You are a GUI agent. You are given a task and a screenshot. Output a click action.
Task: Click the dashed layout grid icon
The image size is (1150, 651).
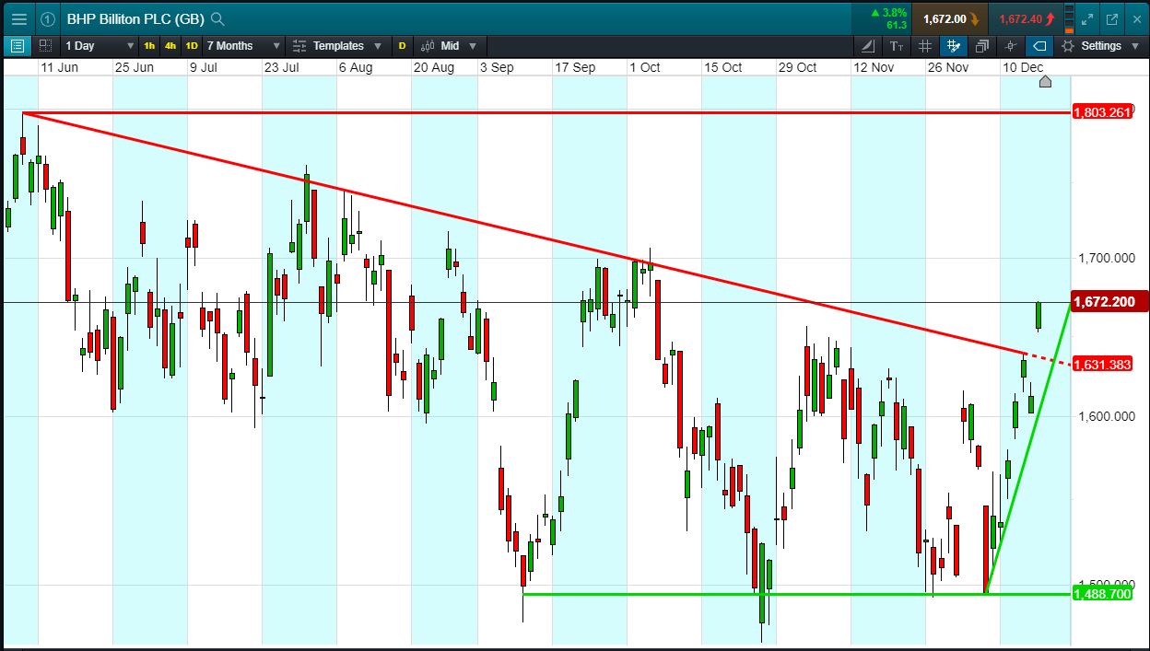click(x=46, y=45)
